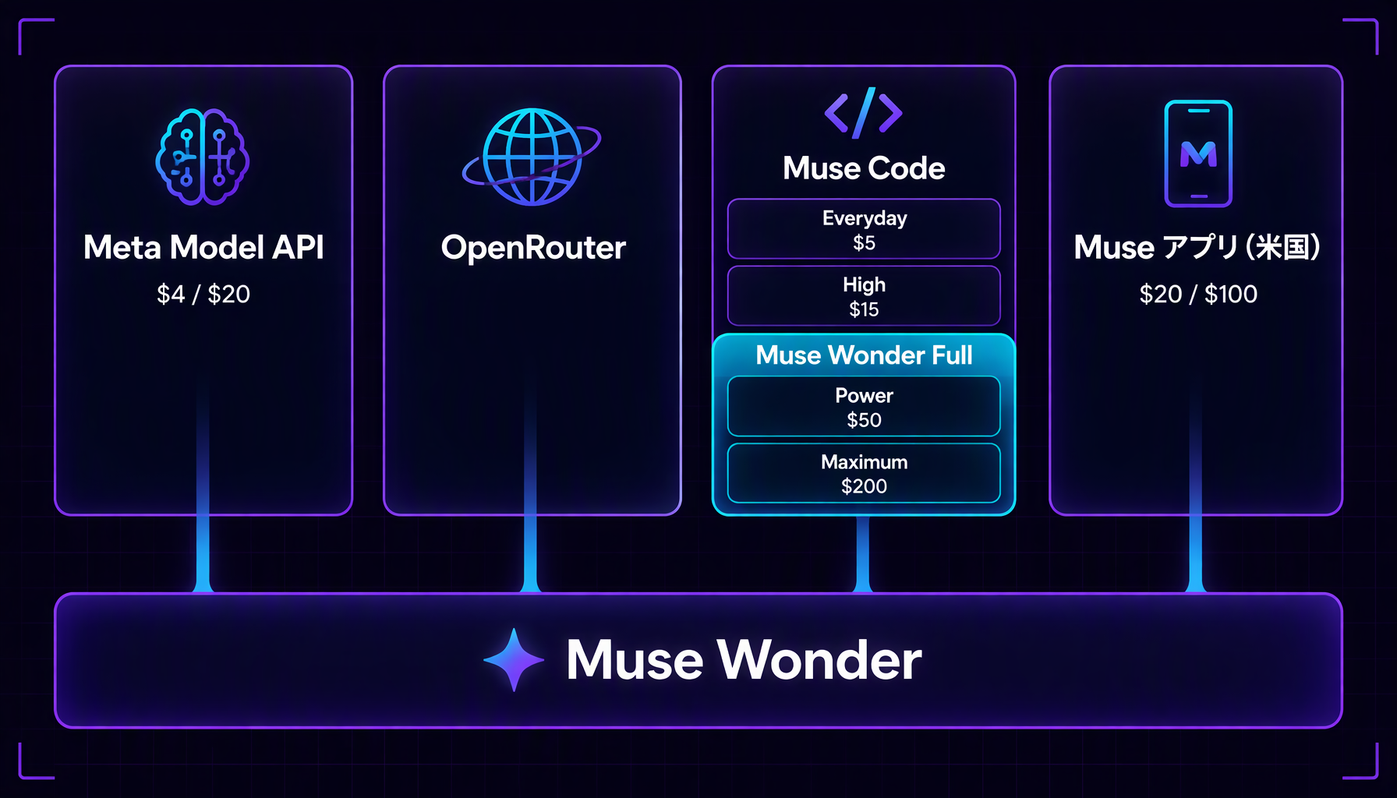The width and height of the screenshot is (1397, 798).
Task: Click the large Muse Wonder label
Action: click(x=744, y=660)
